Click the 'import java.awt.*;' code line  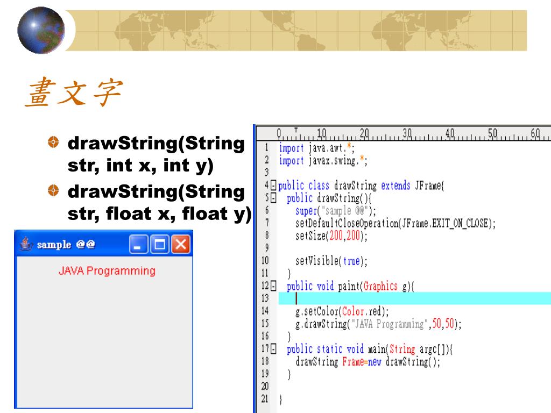pos(316,148)
